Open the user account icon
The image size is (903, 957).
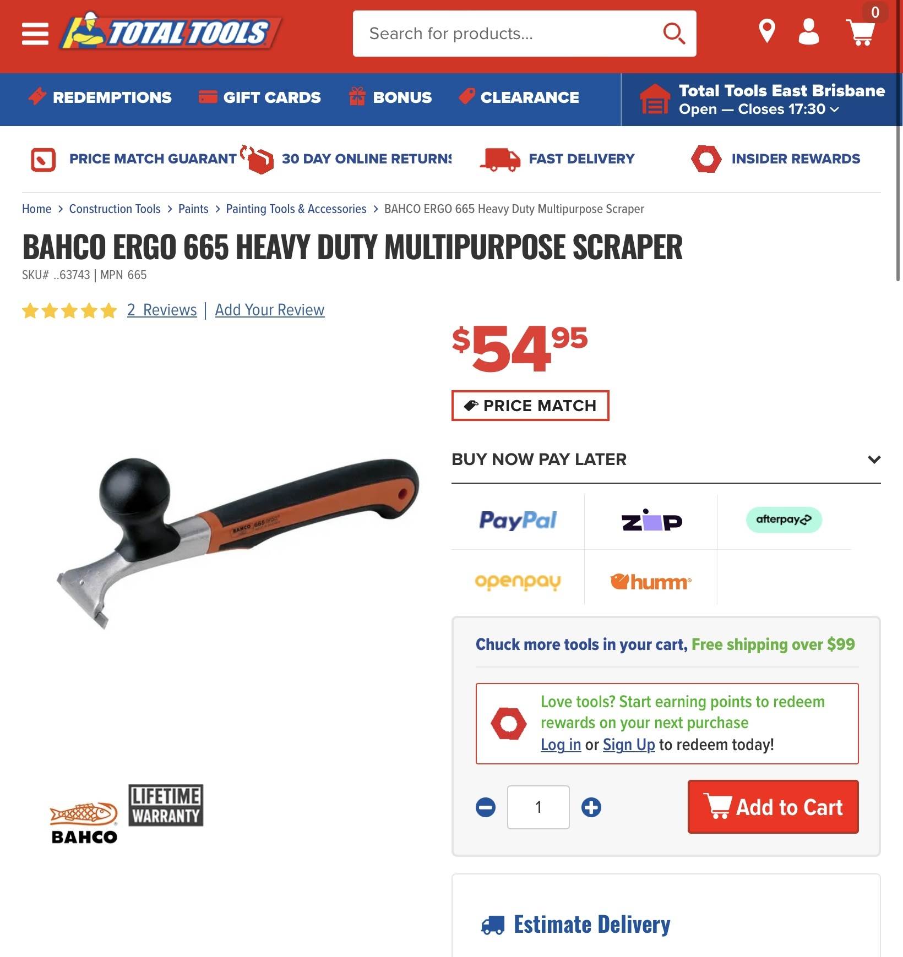tap(808, 31)
